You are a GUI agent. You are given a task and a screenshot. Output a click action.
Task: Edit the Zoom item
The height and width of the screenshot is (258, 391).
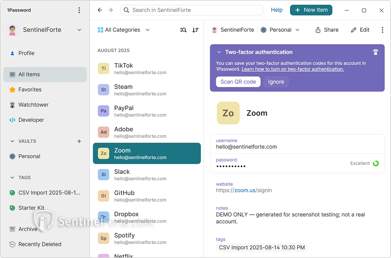(x=360, y=30)
